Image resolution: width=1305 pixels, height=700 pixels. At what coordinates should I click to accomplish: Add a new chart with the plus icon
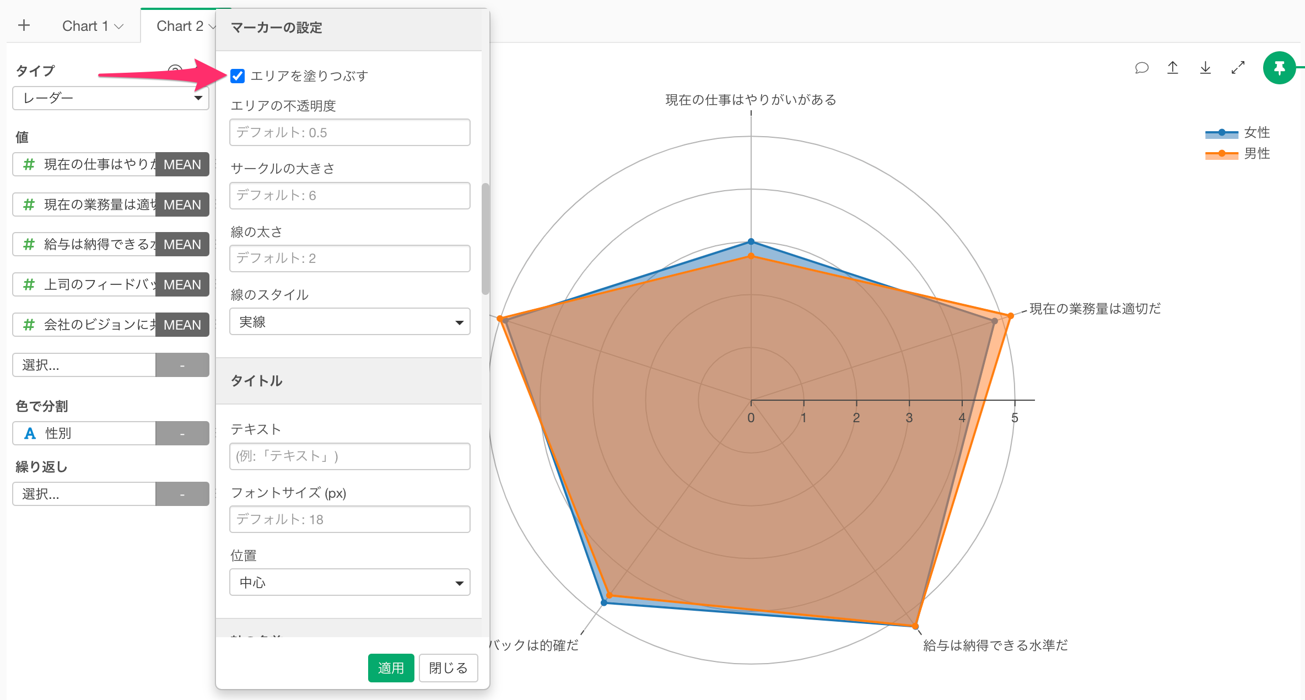pos(24,25)
